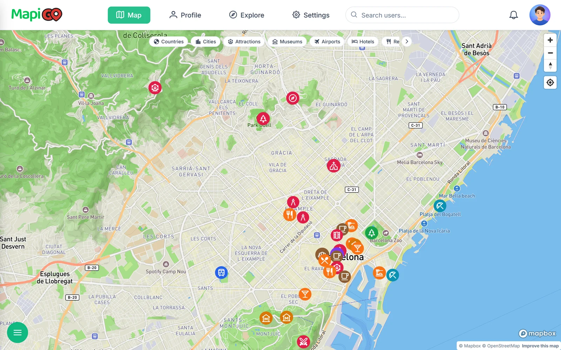Screen dimensions: 561x350
Task: Click the MapiGO logo
Action: click(37, 15)
